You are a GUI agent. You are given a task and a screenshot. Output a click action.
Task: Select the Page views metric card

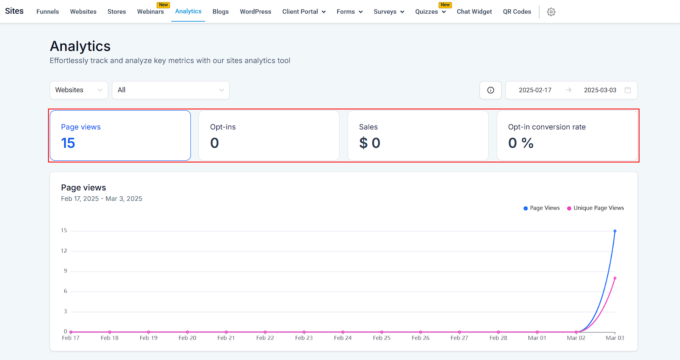pos(120,135)
